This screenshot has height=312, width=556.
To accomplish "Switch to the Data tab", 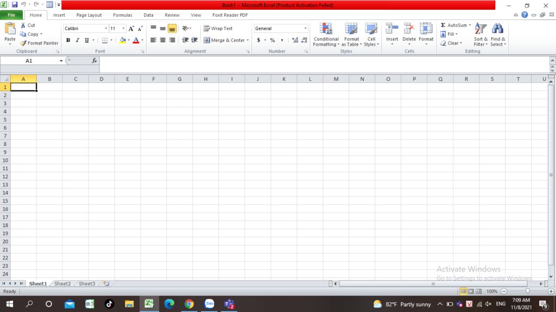I will coord(149,15).
